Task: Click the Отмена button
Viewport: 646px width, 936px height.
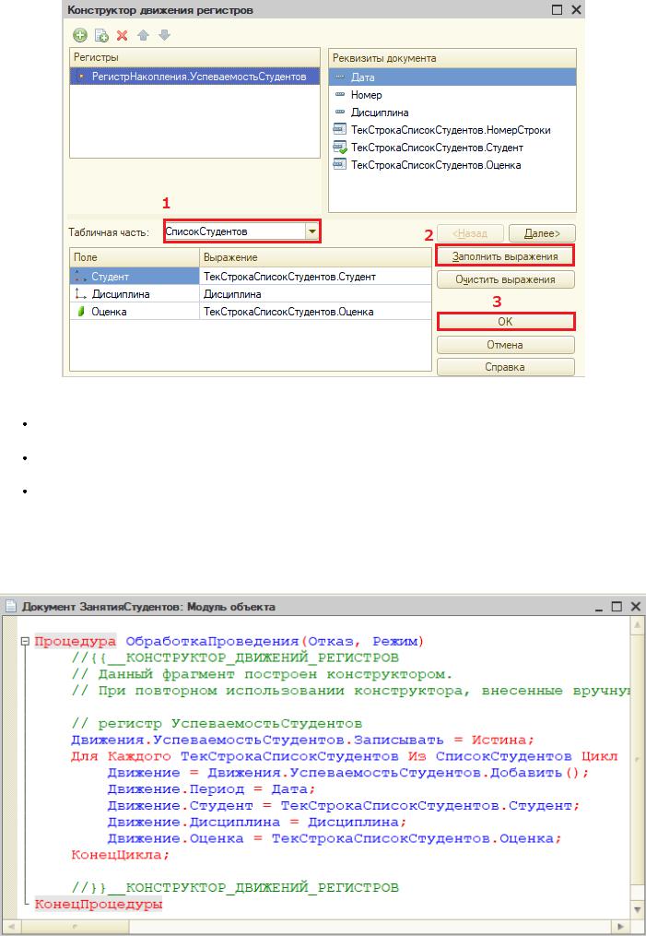Action: (505, 345)
